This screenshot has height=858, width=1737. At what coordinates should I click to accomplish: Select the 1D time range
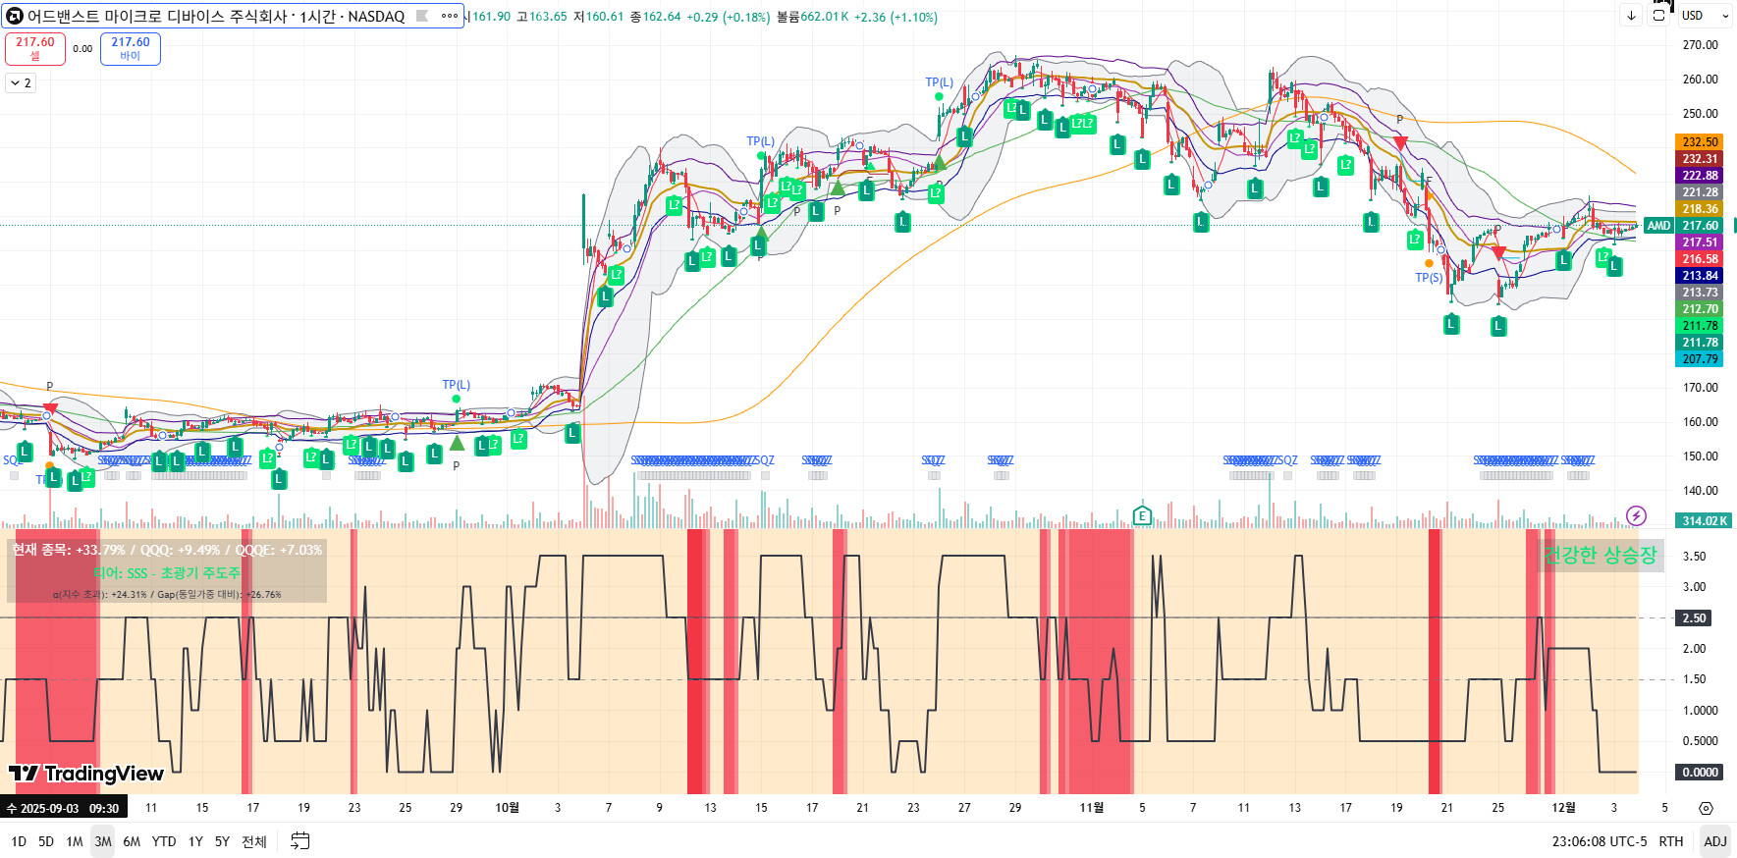[19, 841]
